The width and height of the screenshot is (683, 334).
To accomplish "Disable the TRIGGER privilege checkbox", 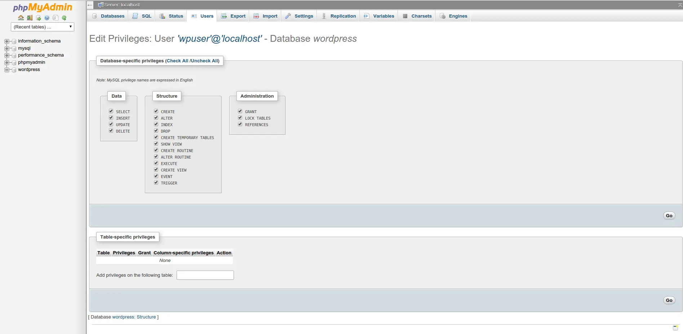I will click(156, 183).
